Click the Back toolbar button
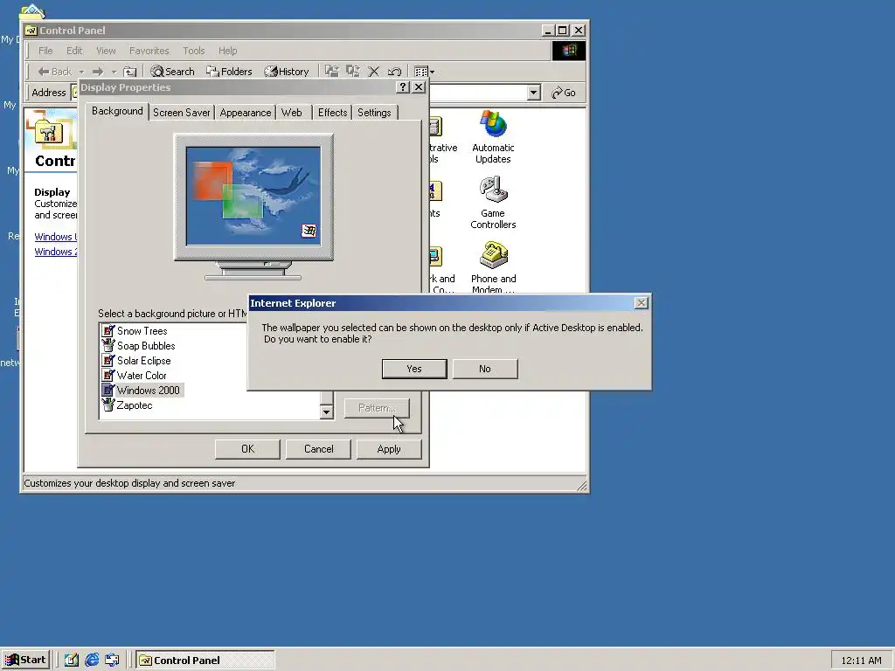Screen dimensions: 895x671 (55, 72)
